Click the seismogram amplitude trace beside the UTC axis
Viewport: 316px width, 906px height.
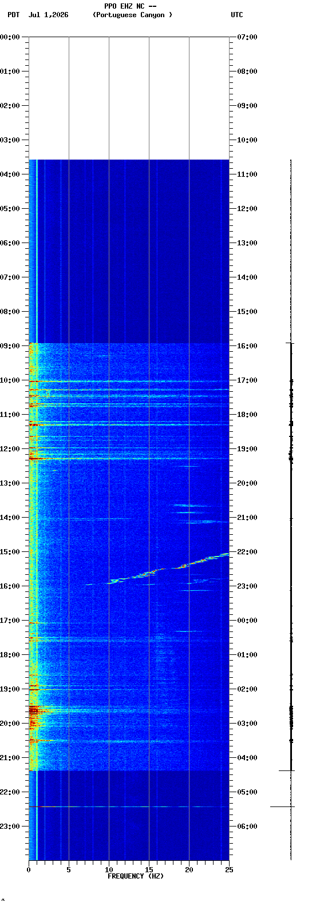point(291,509)
